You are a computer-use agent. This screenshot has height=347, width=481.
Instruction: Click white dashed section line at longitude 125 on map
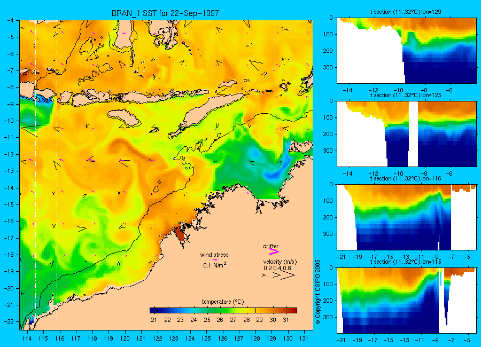tap(213, 107)
